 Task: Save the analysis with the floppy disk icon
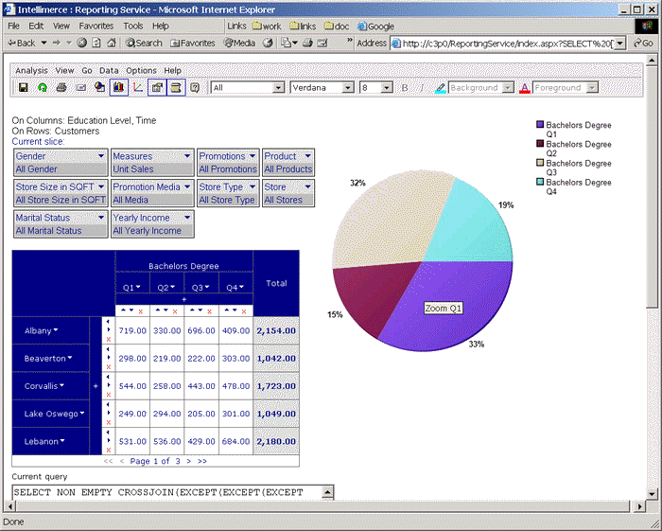(x=24, y=87)
